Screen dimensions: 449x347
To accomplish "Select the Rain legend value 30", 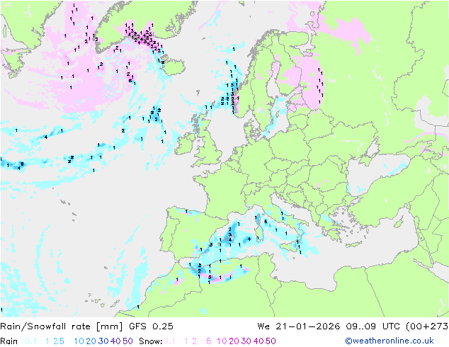I will [x=103, y=341].
